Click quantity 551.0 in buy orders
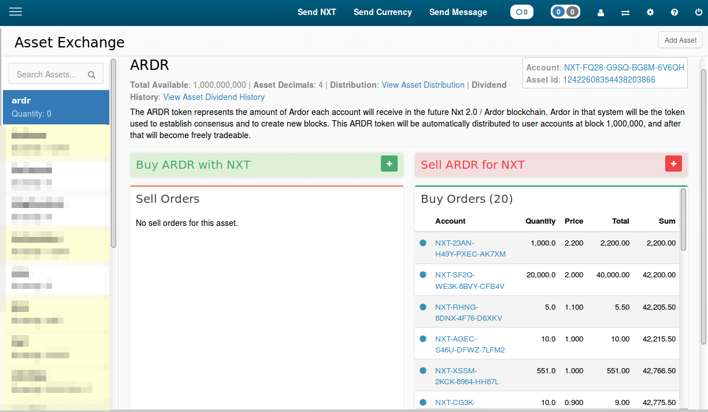Screen dimensions: 708x412 click(546, 371)
